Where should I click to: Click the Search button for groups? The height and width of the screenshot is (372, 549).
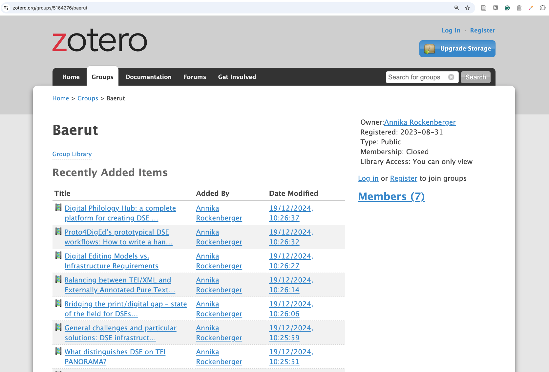(475, 77)
